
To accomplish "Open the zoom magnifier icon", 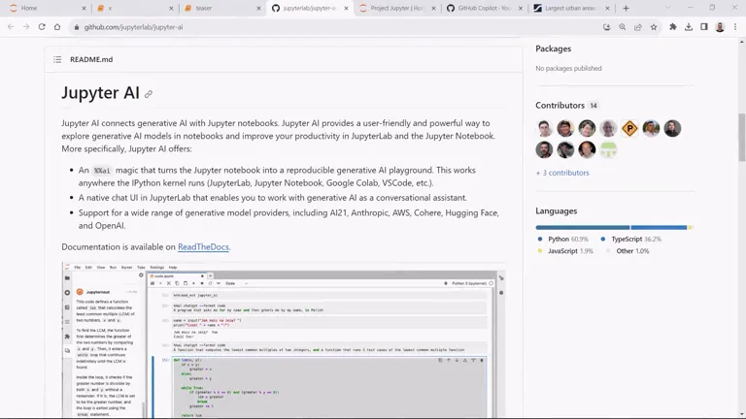I will (623, 27).
